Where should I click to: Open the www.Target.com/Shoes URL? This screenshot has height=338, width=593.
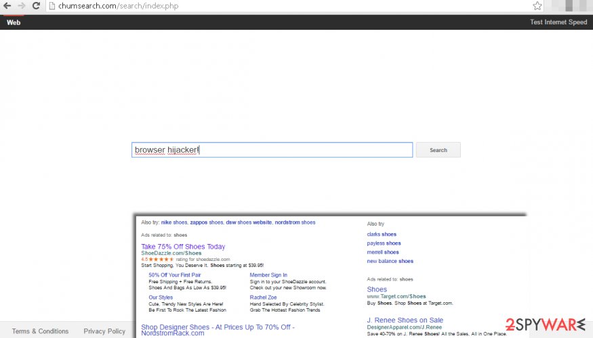pos(396,297)
